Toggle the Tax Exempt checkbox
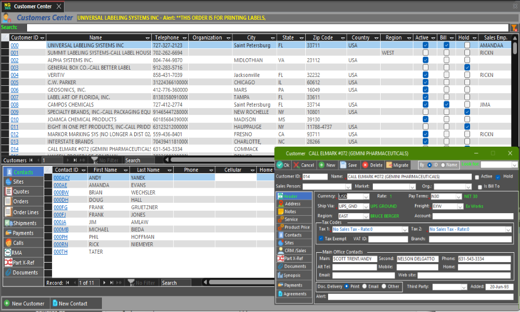 (x=321, y=239)
